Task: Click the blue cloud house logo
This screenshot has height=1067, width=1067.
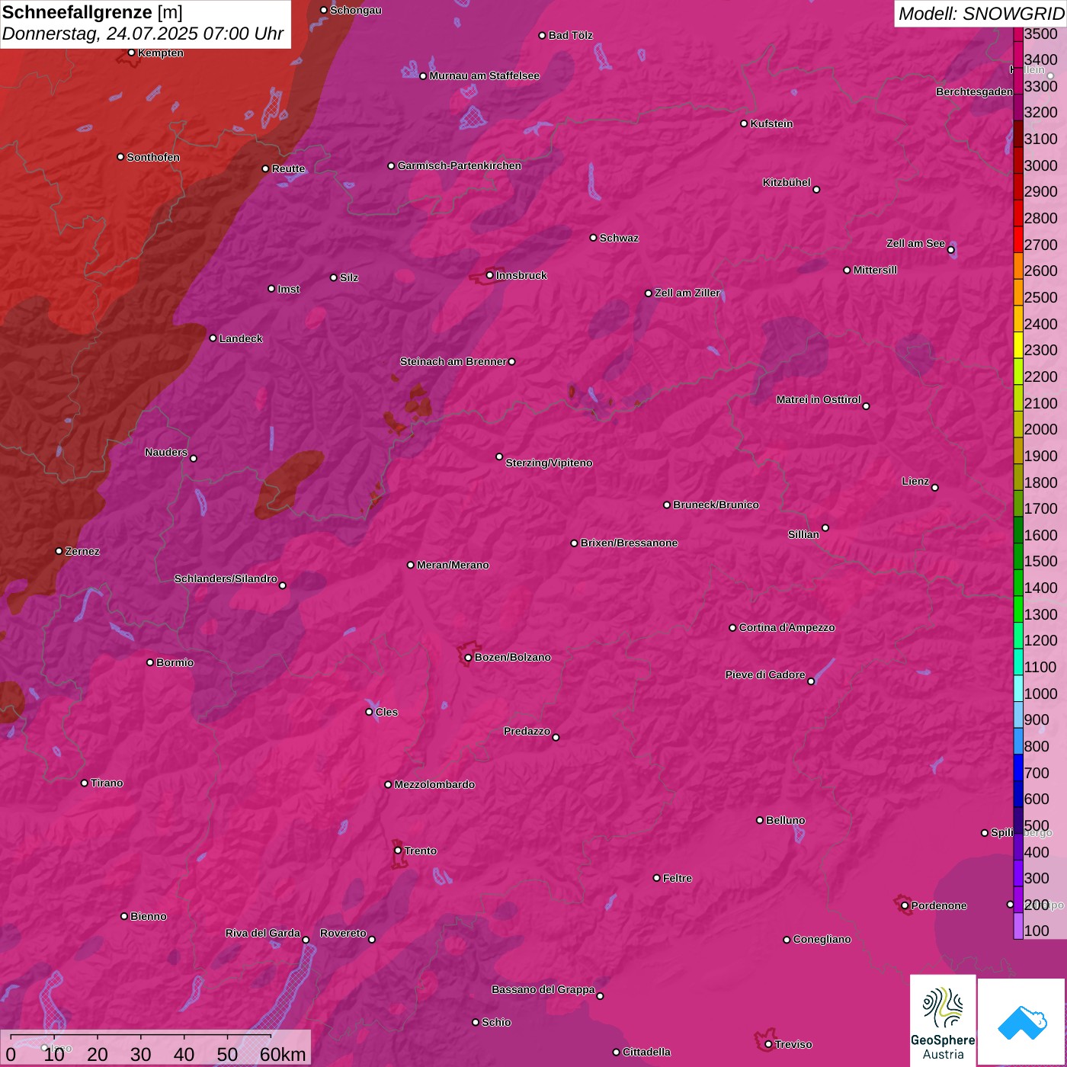Action: tap(1021, 1022)
